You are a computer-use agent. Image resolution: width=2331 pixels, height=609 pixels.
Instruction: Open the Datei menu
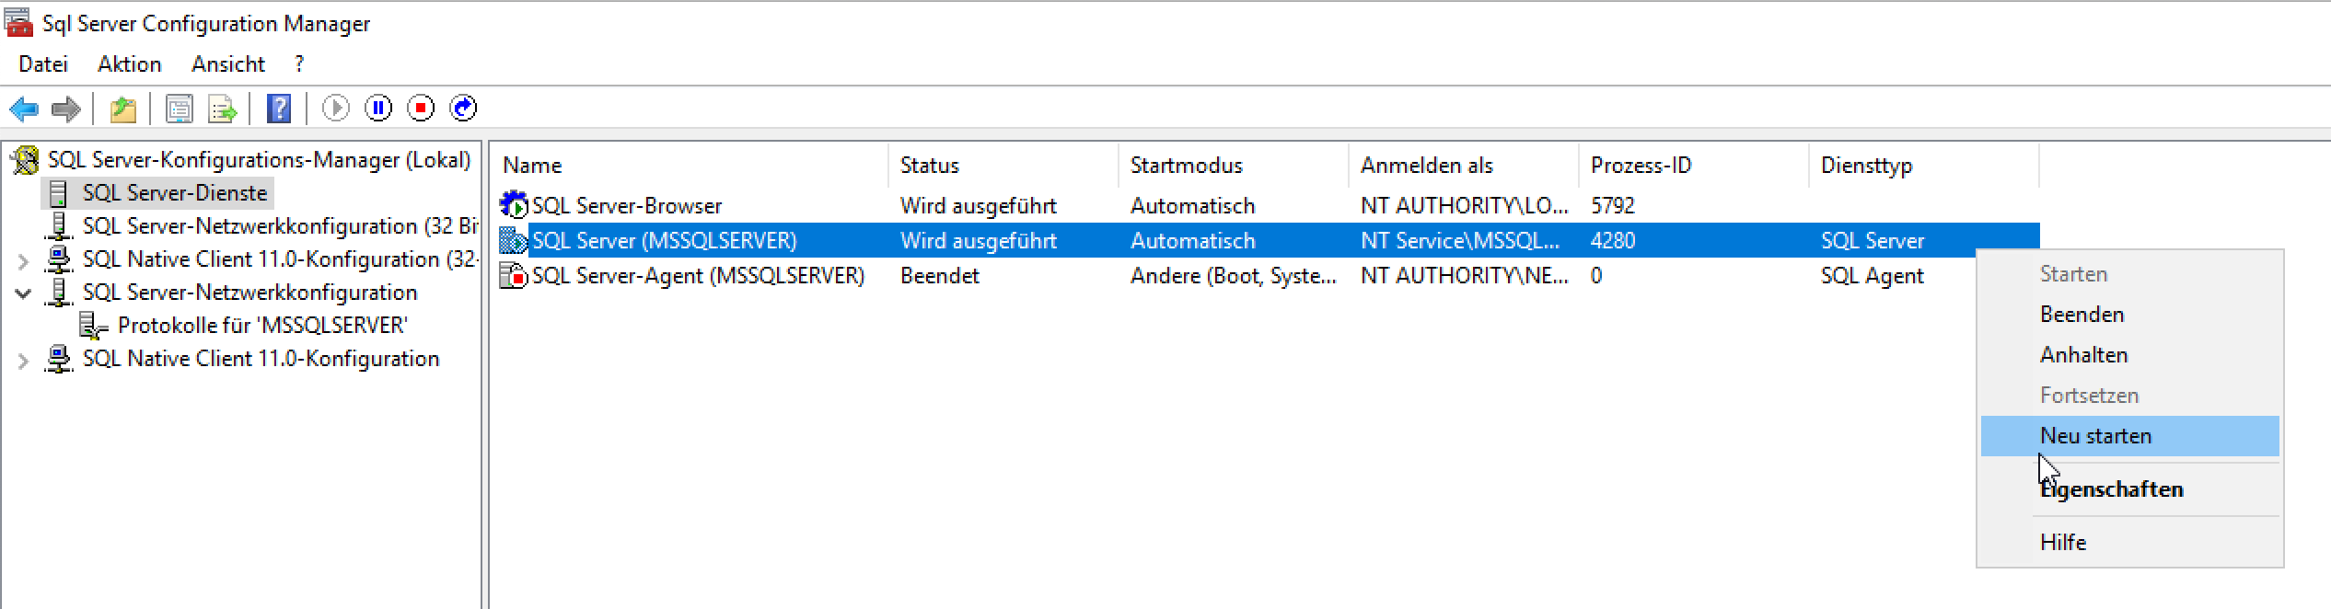[x=43, y=64]
